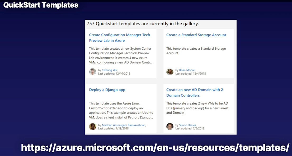Open the Create a Standard Storage Account template
This screenshot has height=156, width=292.
196,35
